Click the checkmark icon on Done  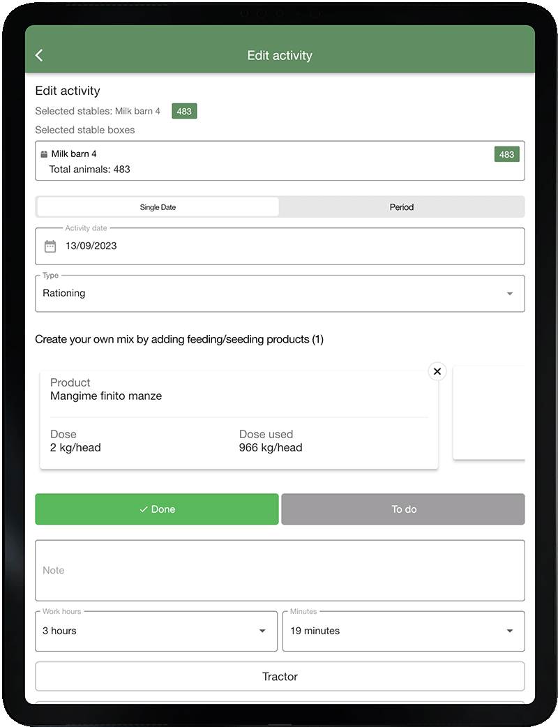point(143,509)
